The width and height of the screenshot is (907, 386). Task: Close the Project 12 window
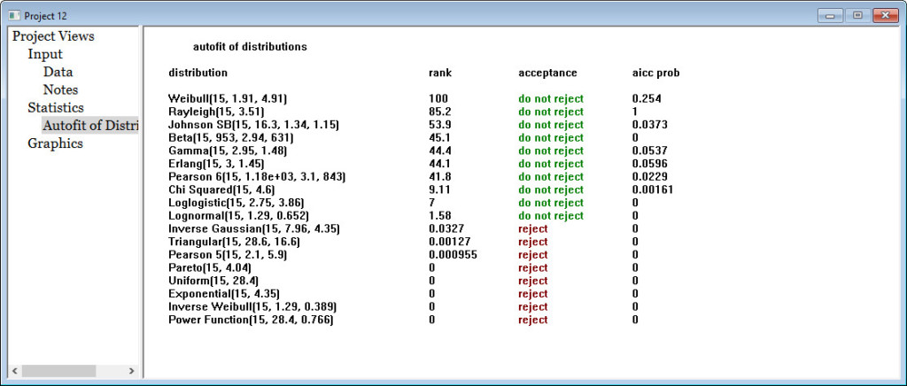click(x=885, y=16)
